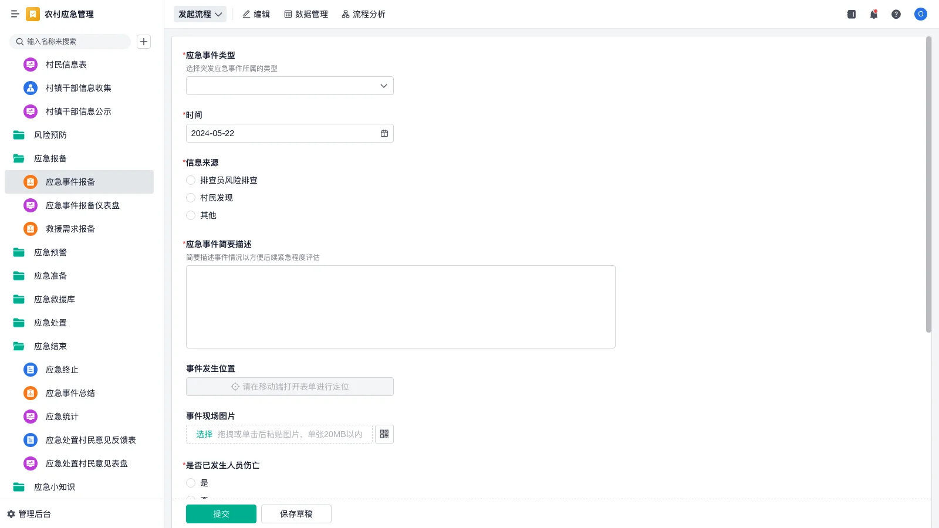Click the 应急处置村民意见表盘 dashboard icon

31,463
